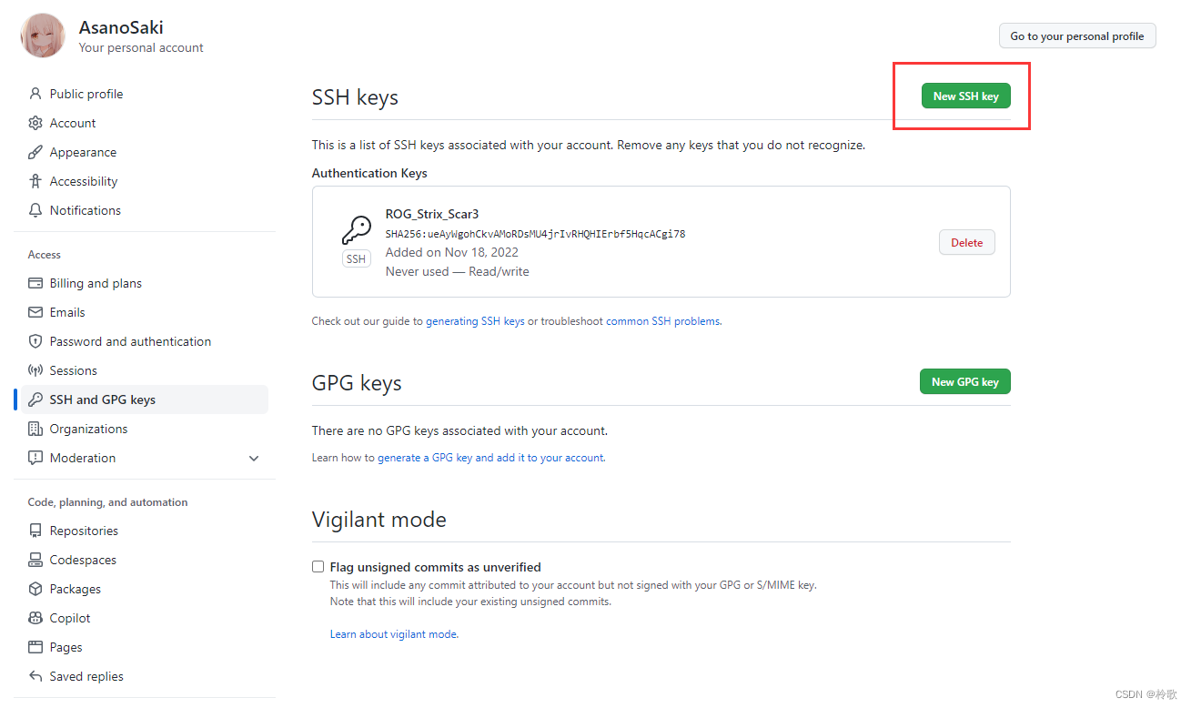Delete the ROG_Strix_Scar3 SSH key
1191x708 pixels.
[x=966, y=243]
